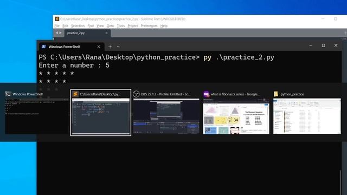Maximize the Windows Terminal window

point(323,45)
